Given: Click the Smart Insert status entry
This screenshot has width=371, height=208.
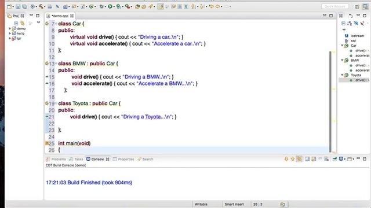Looking at the screenshot, I should click(x=234, y=204).
